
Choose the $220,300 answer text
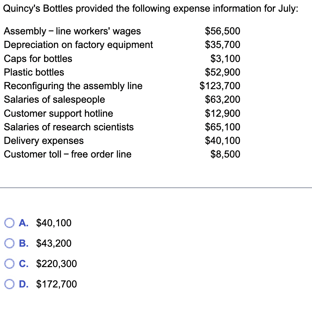tap(56, 264)
